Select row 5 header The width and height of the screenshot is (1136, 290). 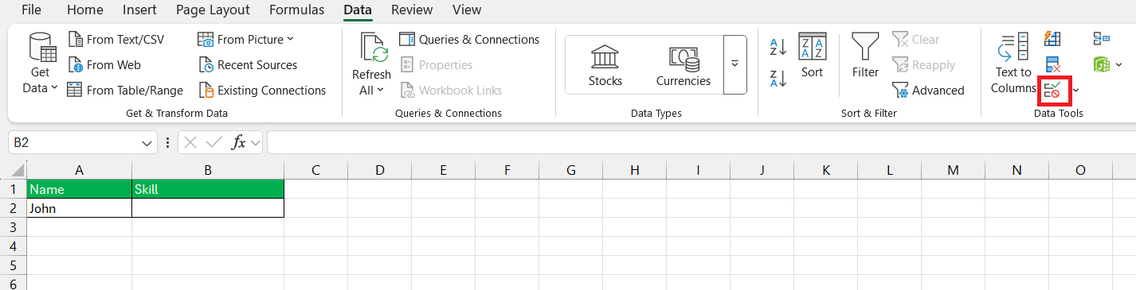click(14, 265)
